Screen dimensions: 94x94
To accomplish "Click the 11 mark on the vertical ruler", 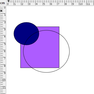I will click(x=4, y=88).
